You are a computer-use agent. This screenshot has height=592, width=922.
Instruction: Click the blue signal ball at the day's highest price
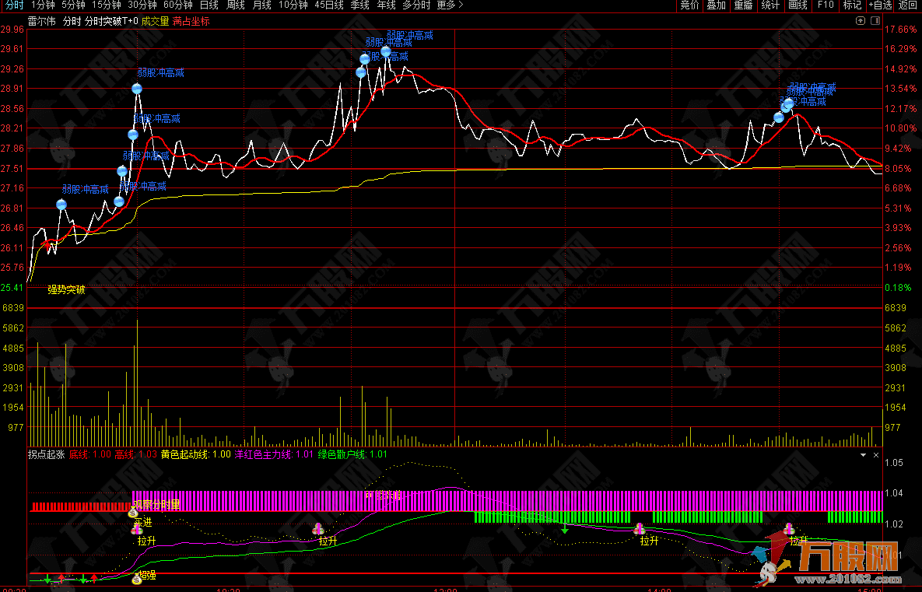386,52
